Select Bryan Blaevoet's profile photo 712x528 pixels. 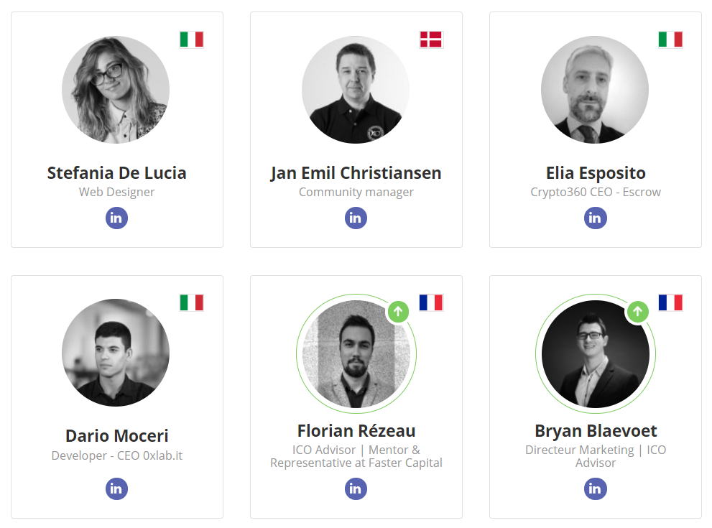(x=596, y=353)
